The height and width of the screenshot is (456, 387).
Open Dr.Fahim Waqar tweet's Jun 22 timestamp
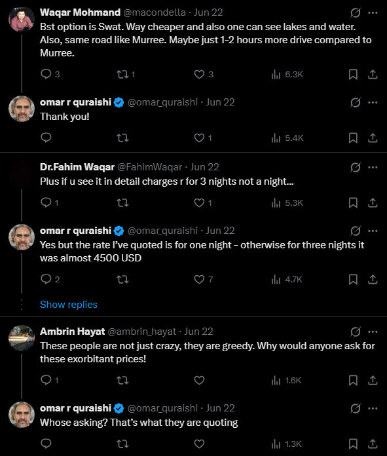[204, 167]
